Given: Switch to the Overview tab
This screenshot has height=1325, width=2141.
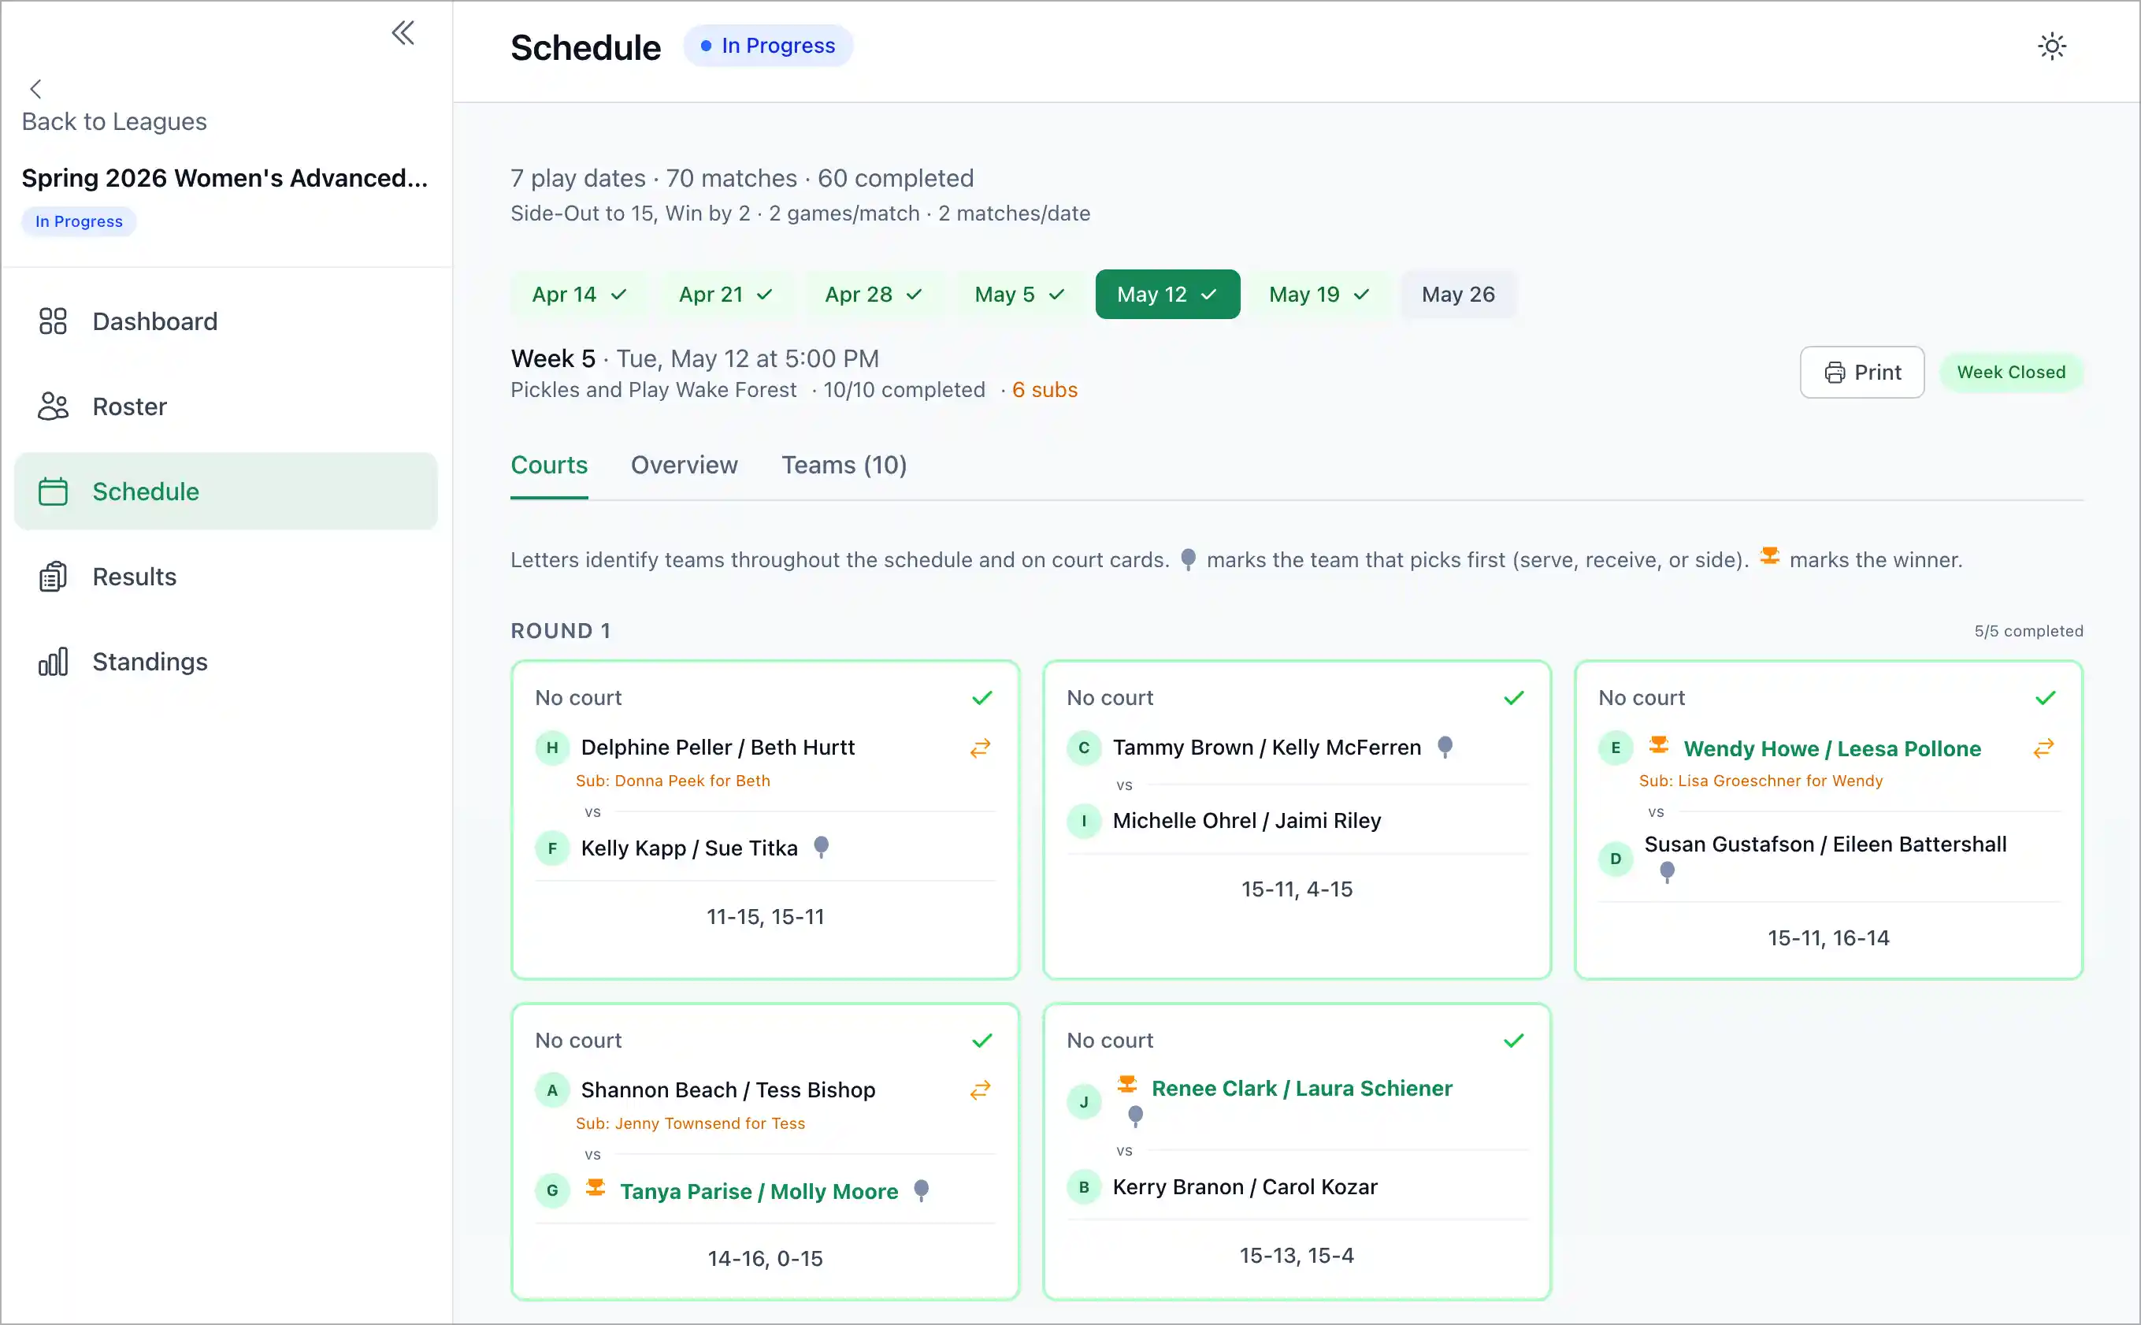Looking at the screenshot, I should tap(685, 466).
